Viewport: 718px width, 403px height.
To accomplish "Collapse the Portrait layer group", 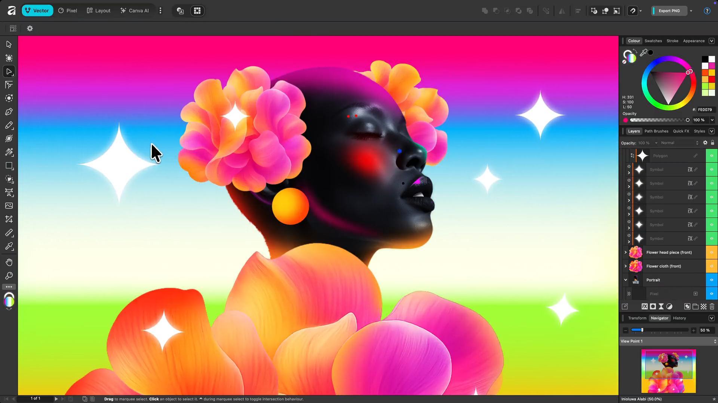I will coord(625,280).
